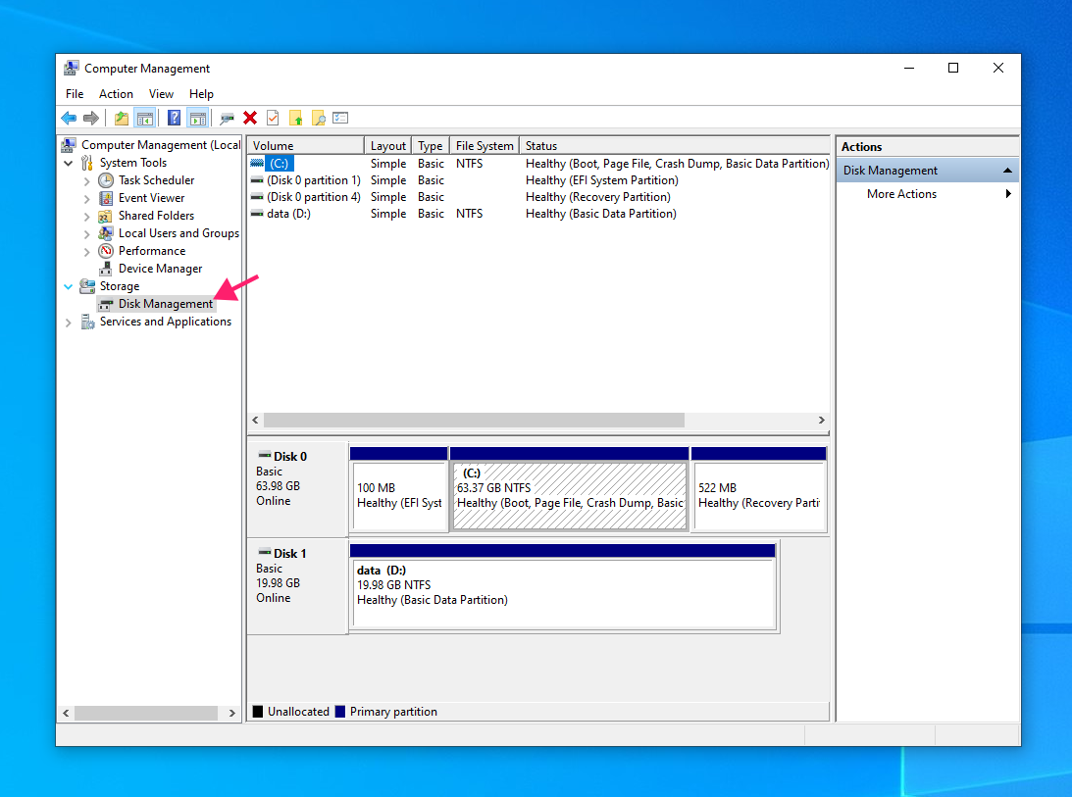Click the folder with magnifier icon

coord(319,119)
